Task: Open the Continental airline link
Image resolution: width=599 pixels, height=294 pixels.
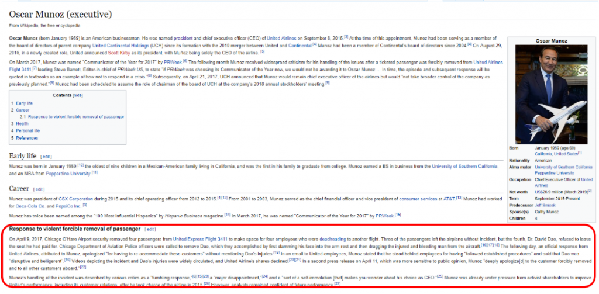Action: (x=300, y=45)
